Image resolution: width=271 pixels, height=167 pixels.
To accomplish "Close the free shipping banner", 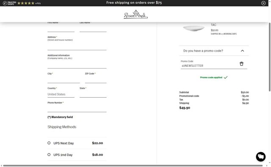I will (x=263, y=3).
